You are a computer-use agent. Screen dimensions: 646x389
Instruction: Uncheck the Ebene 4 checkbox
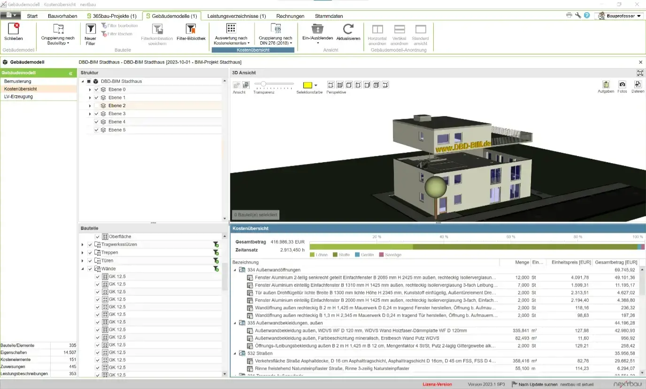point(97,122)
